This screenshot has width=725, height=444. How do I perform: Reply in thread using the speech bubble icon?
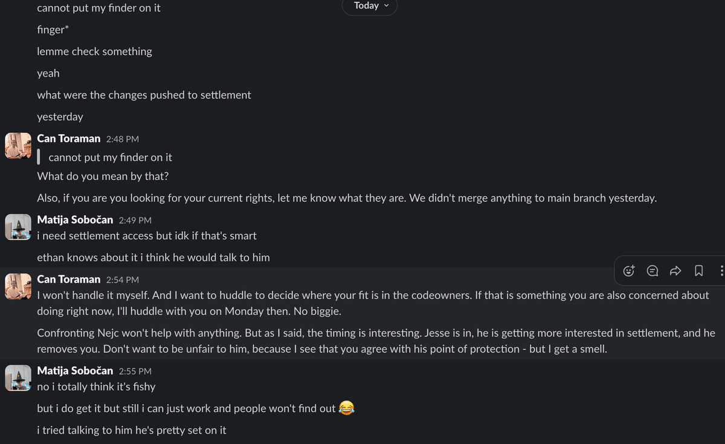coord(652,271)
